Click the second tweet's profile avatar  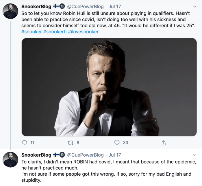[11, 160]
